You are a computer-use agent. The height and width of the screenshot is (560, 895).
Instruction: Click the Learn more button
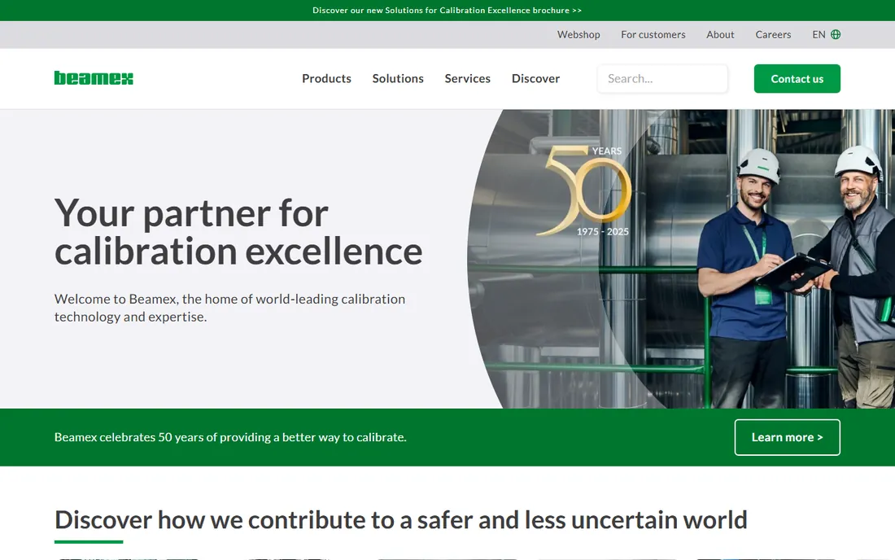click(787, 437)
